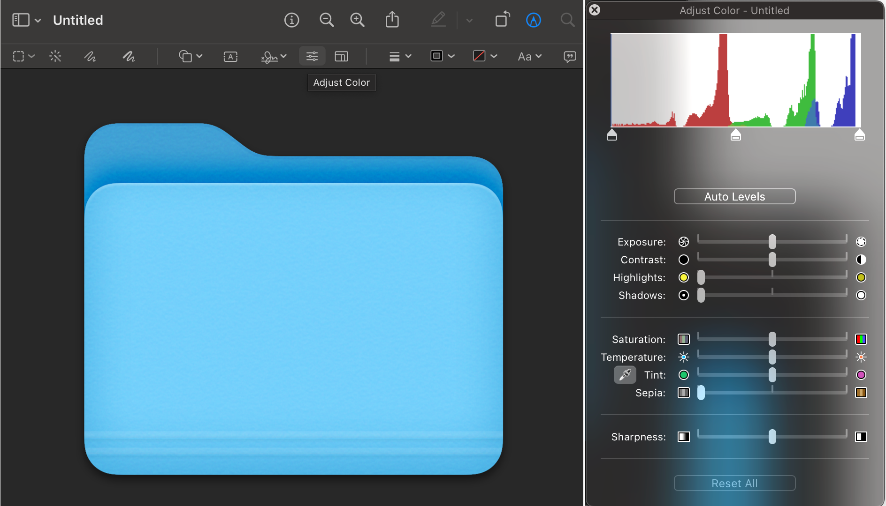
Task: Expand the highlight color dropdown arrow
Action: point(469,21)
